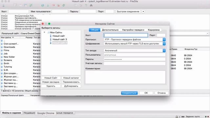This screenshot has width=210, height=118.
Task: Click the red activity indicator in status bar
Action: coord(208,117)
